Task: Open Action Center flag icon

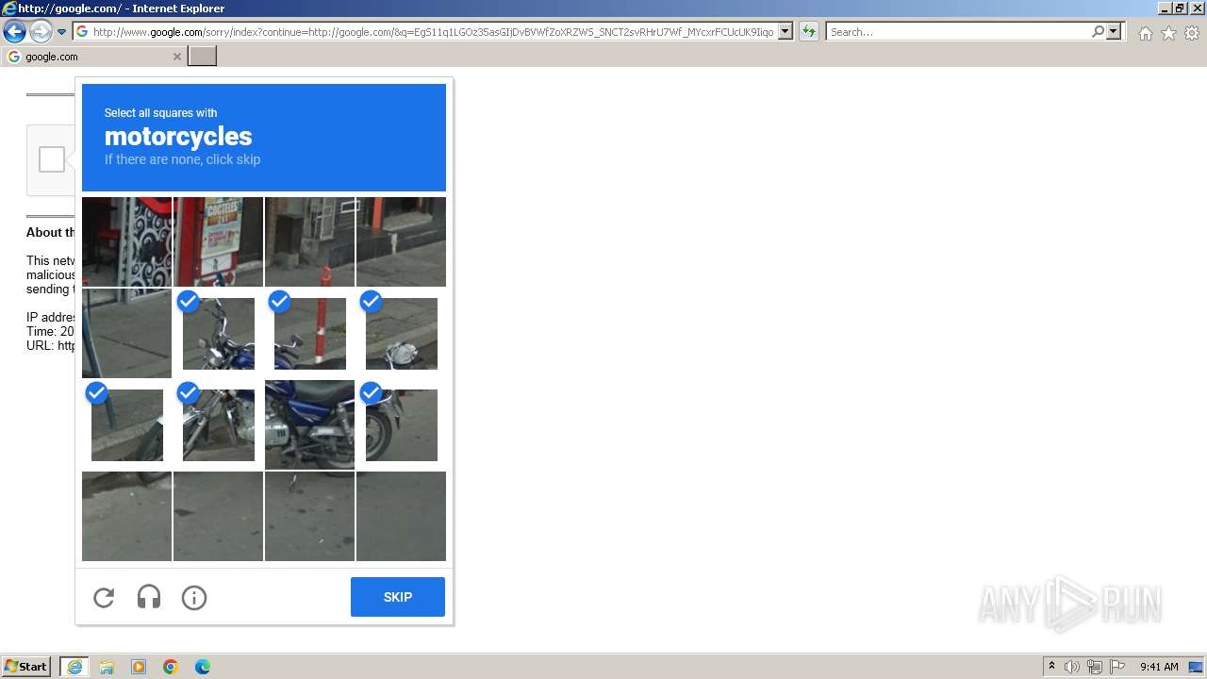Action: 1117,667
